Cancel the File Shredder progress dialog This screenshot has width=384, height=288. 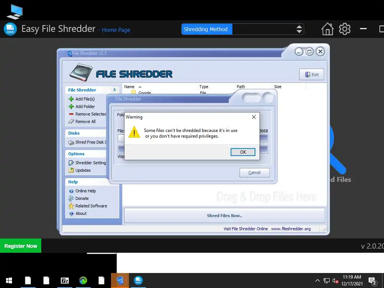(255, 172)
